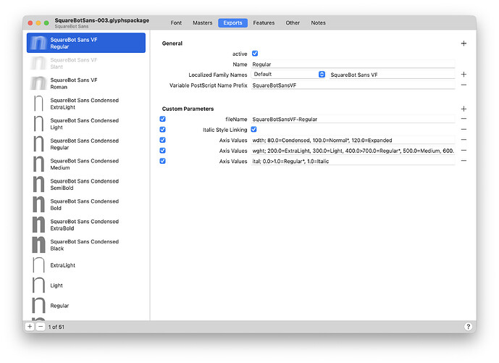Image resolution: width=499 pixels, height=363 pixels.
Task: Click the instance Name text field
Action: point(353,64)
